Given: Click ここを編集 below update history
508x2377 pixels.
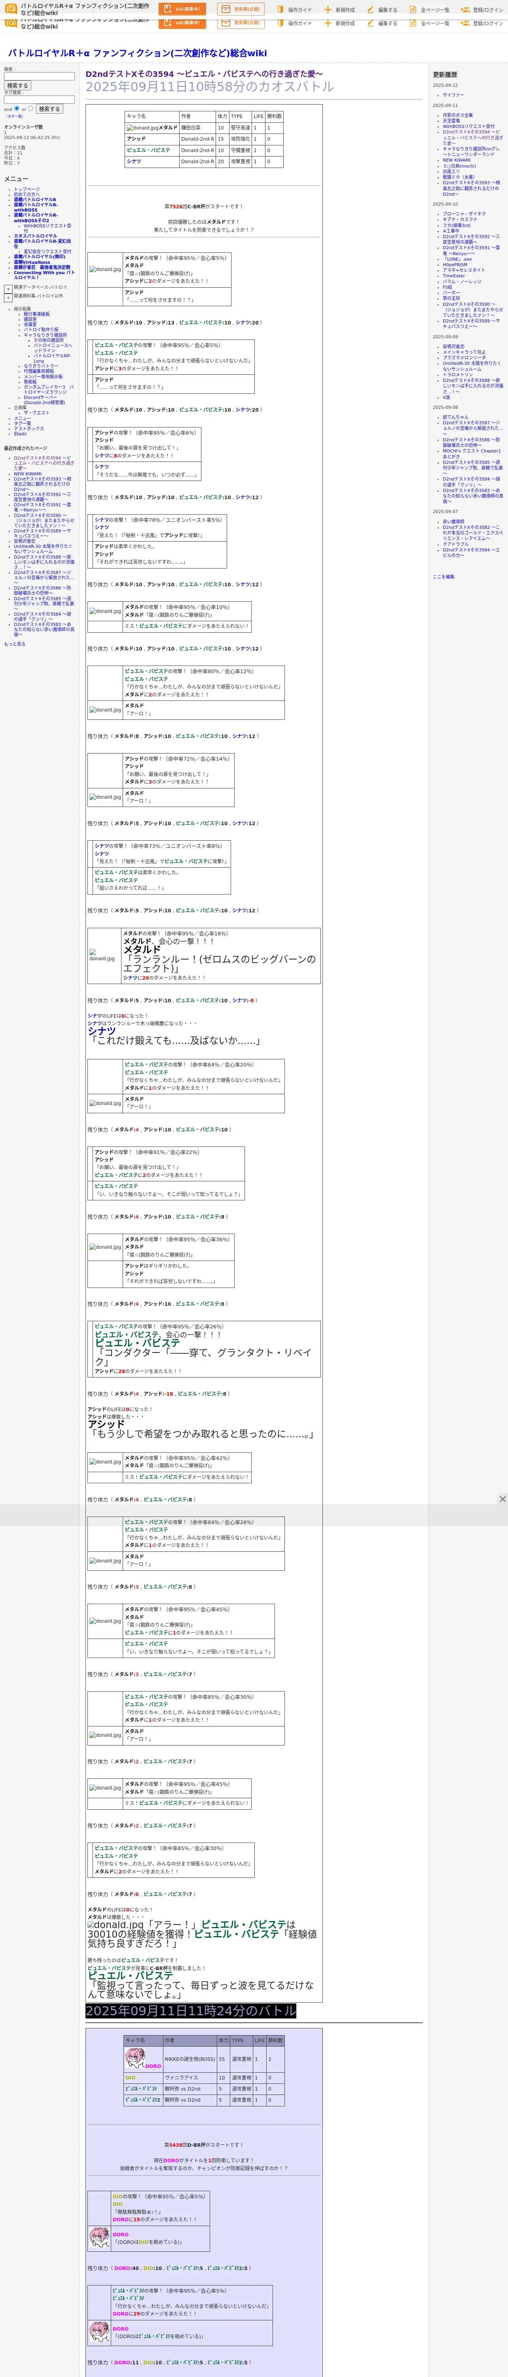Looking at the screenshot, I should coord(444,577).
